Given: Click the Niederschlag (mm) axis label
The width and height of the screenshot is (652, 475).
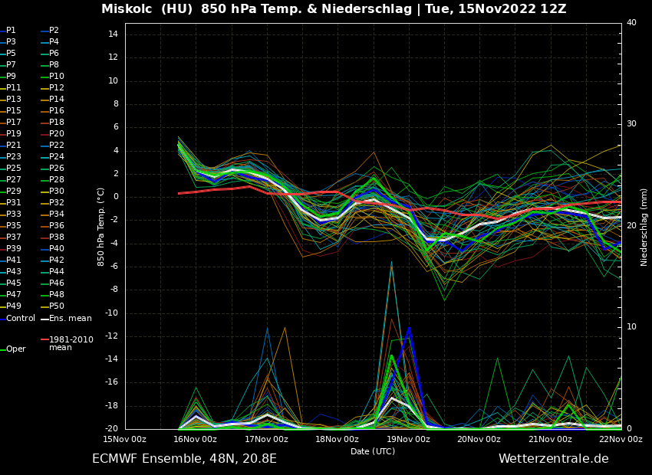Looking at the screenshot, I should pos(644,227).
